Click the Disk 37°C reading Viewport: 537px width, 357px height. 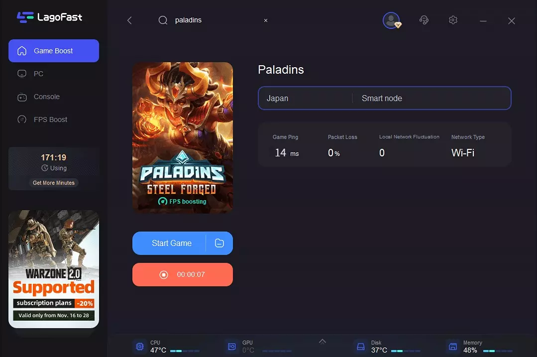coord(379,351)
